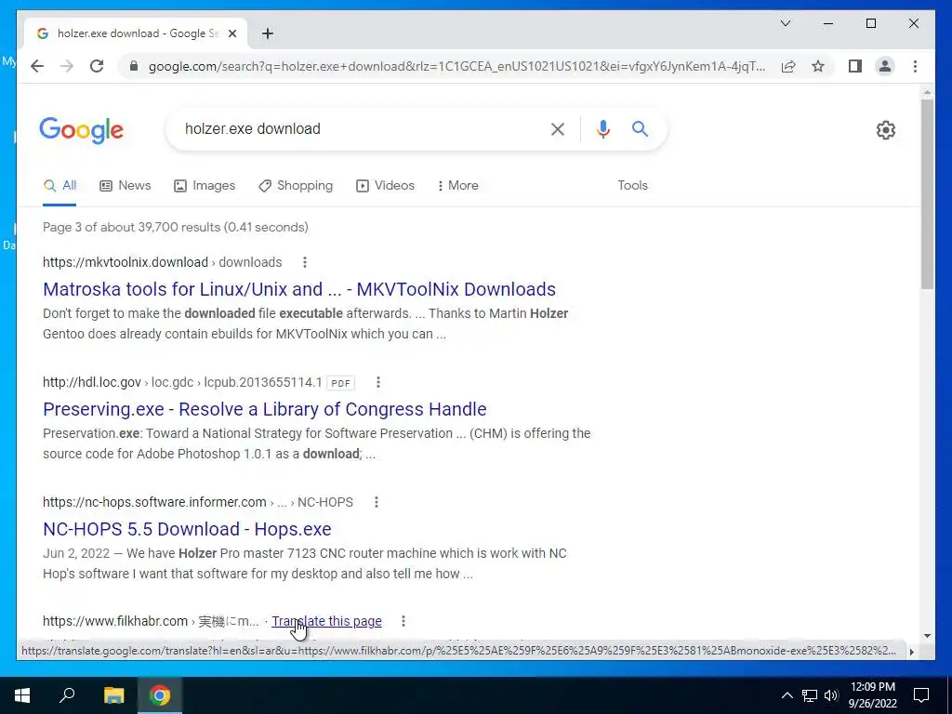Select the All results tab

pyautogui.click(x=59, y=186)
